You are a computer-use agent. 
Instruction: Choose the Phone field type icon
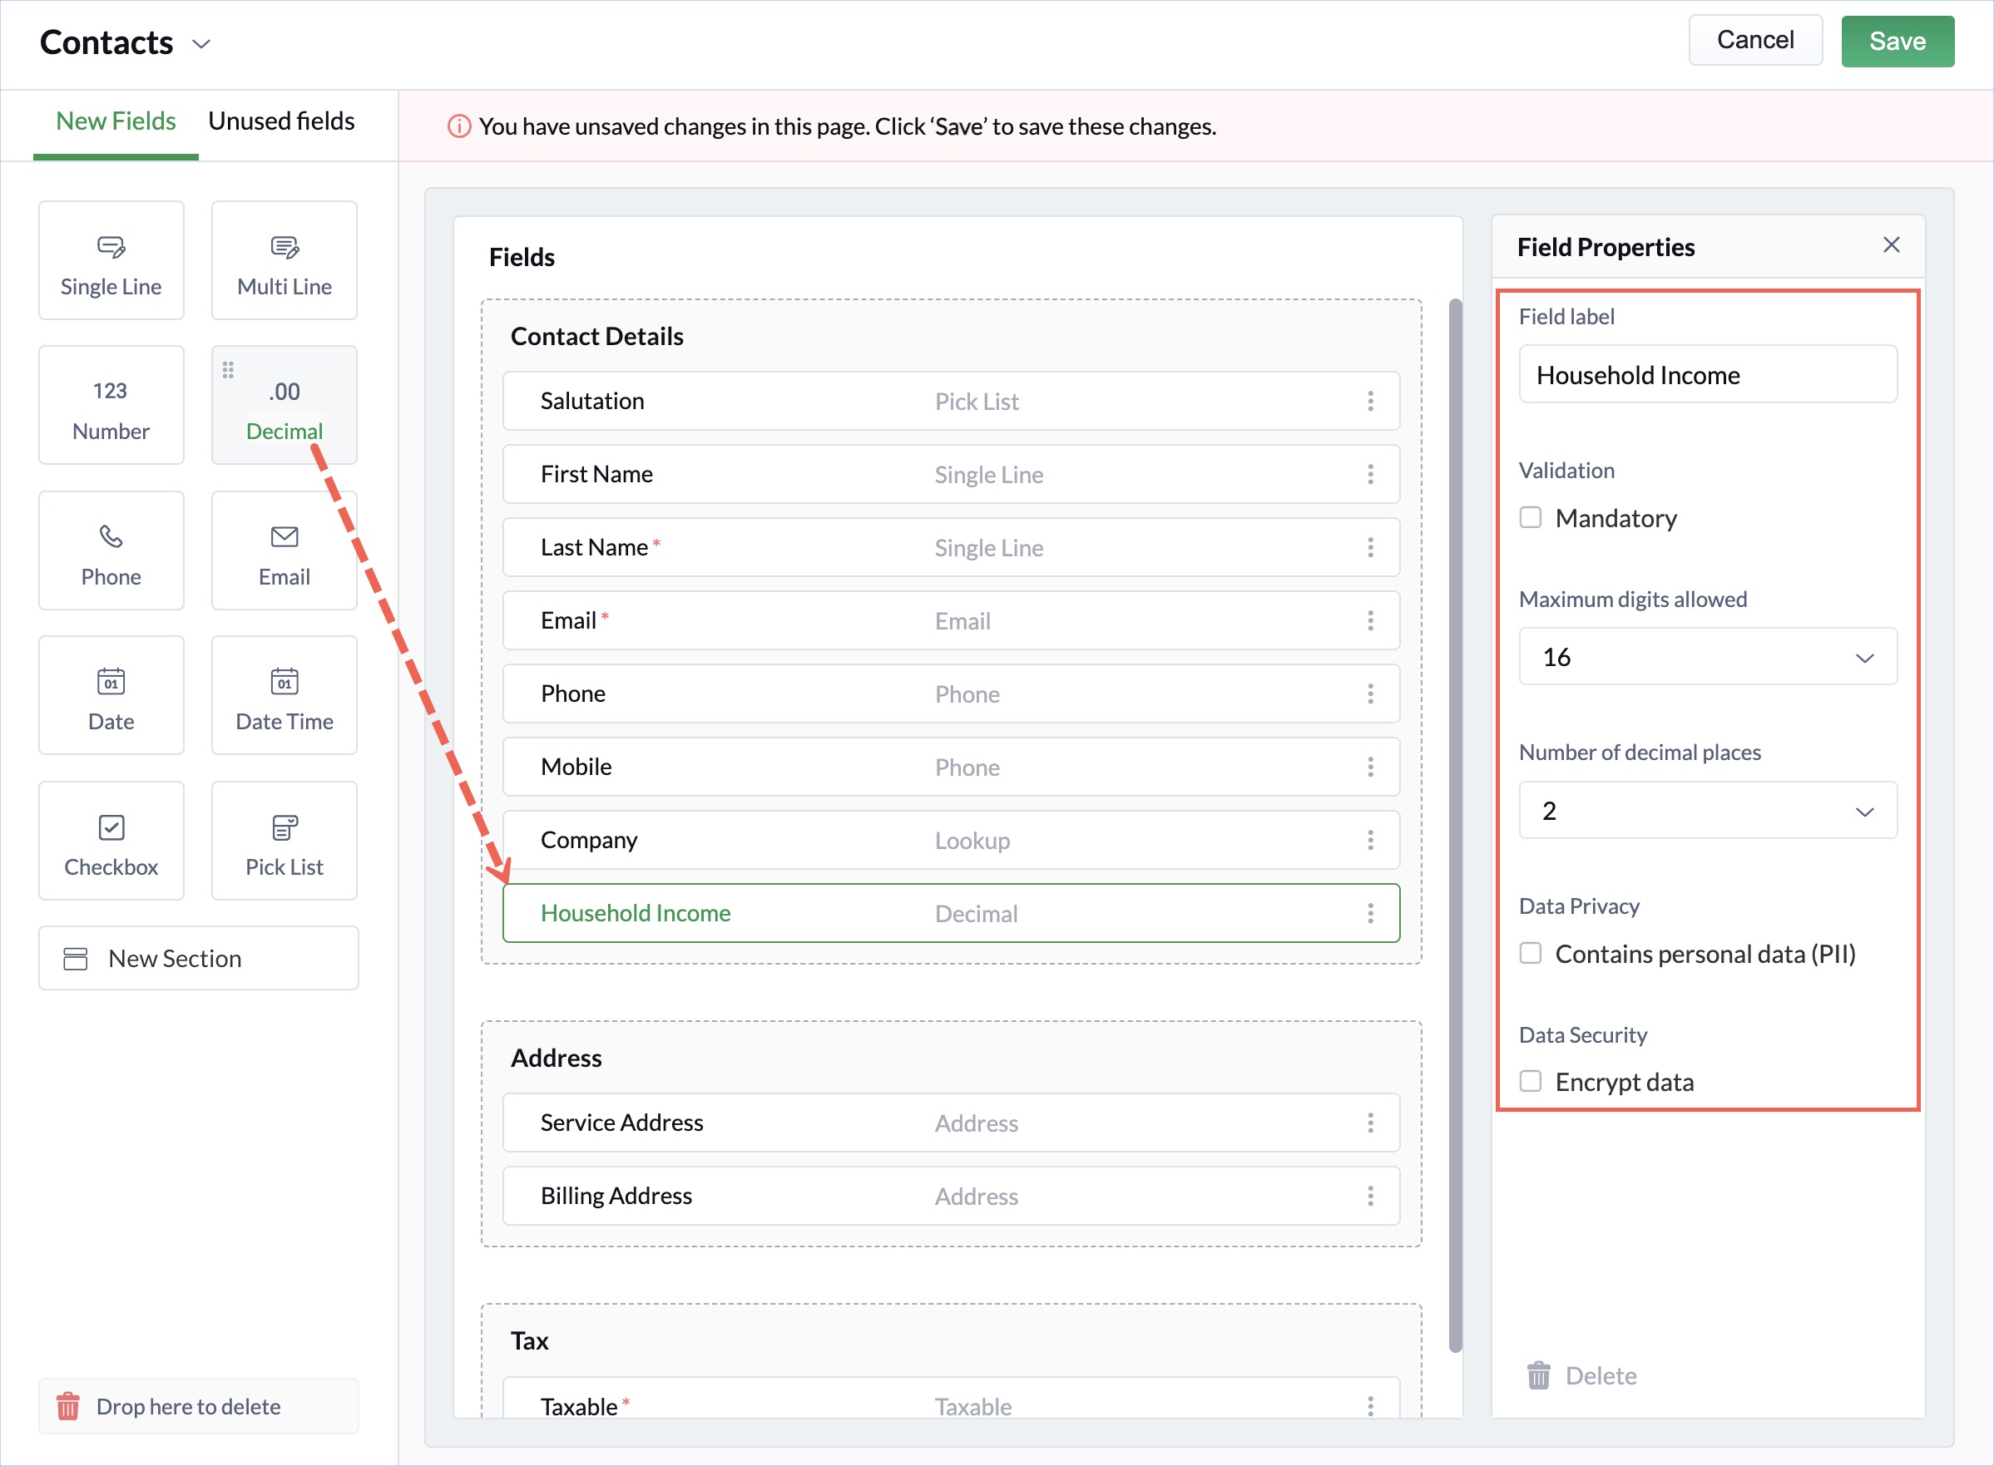(x=111, y=537)
